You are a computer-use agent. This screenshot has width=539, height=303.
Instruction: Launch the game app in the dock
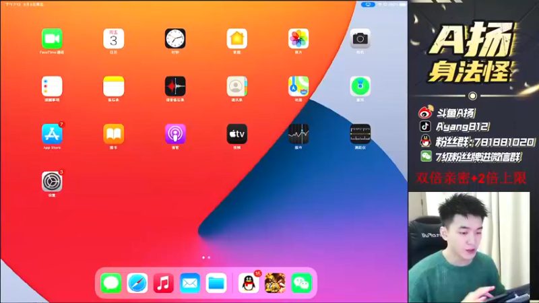(x=275, y=283)
